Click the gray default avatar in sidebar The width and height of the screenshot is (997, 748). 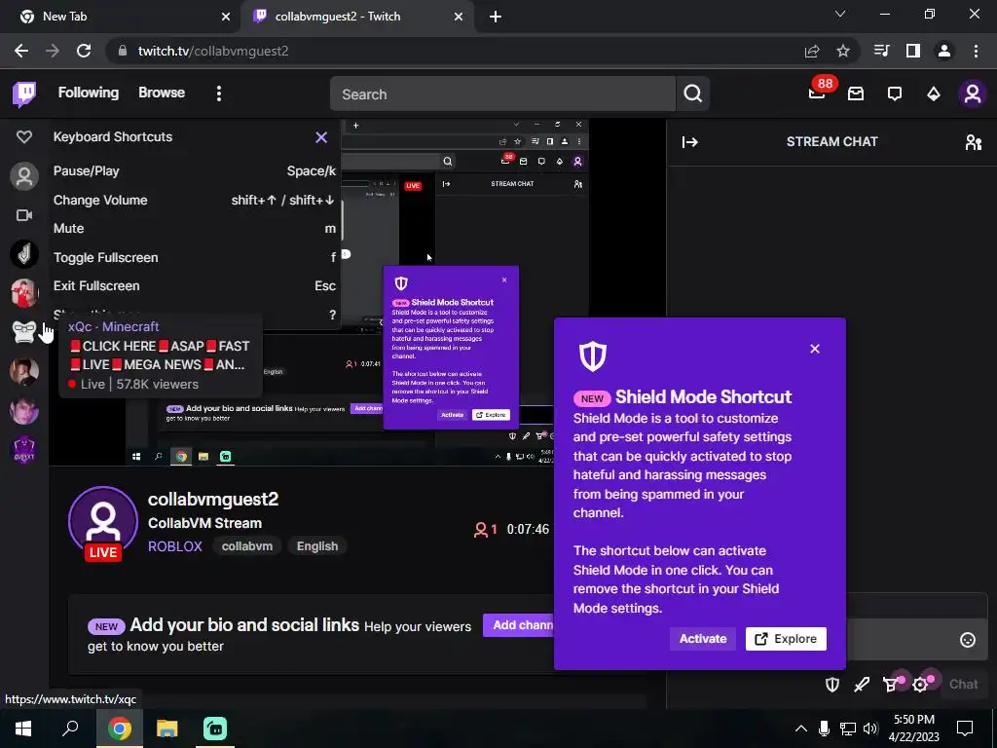click(x=24, y=176)
